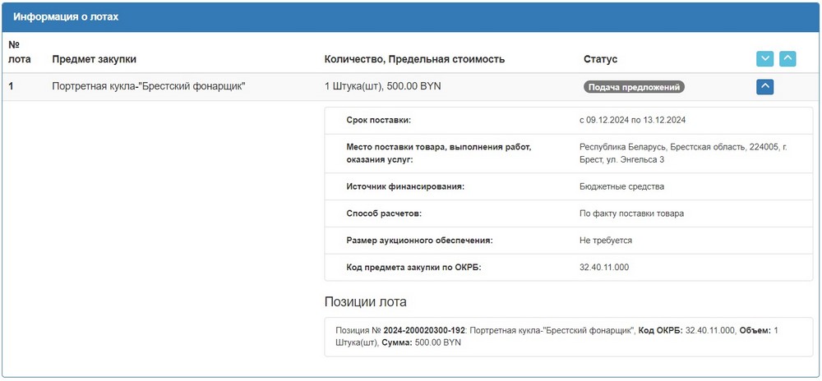Screen dimensions: 822x381
Task: Click the "Не требуется" auction security value
Action: click(606, 241)
